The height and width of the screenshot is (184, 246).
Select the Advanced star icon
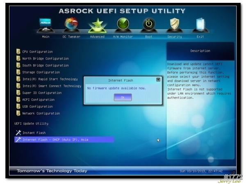[x=97, y=25]
